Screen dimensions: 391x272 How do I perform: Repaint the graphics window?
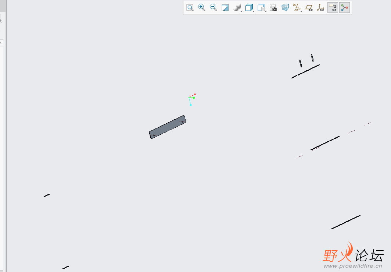pos(225,7)
